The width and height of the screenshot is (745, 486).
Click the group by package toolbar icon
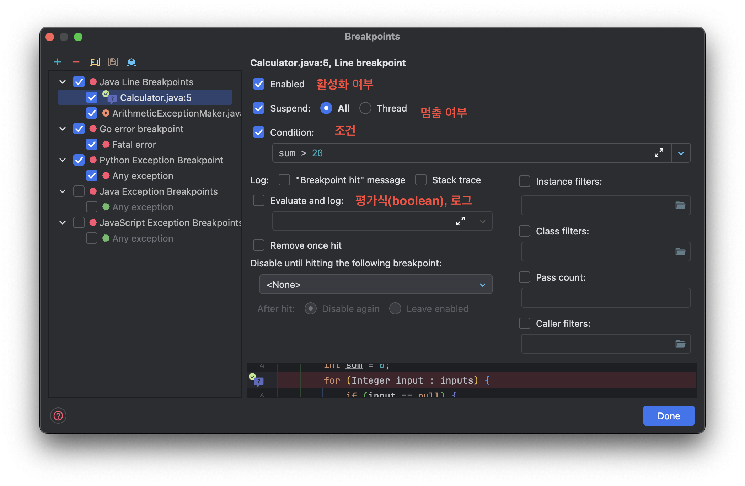point(95,62)
